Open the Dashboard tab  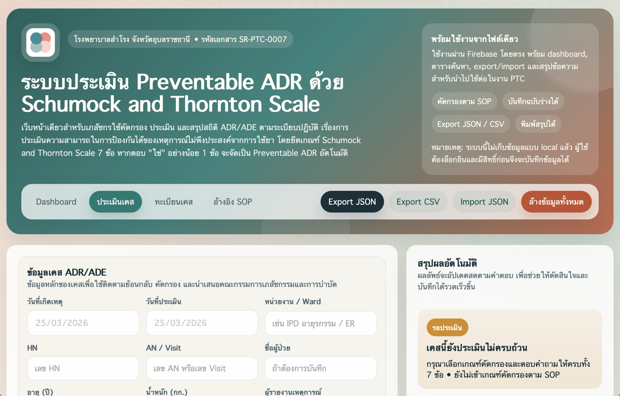56,202
